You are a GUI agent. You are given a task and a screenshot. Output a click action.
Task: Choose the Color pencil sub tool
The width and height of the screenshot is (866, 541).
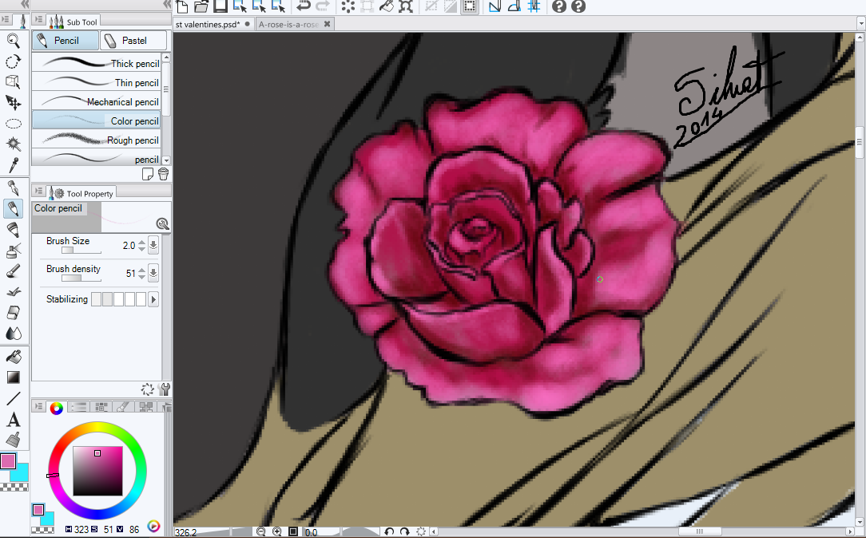(x=97, y=120)
